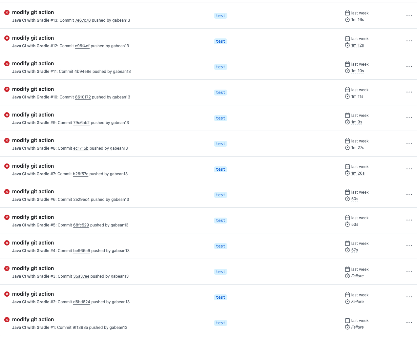The width and height of the screenshot is (417, 341).
Task: Open the three-dot menu for run #1
Action: 409,323
